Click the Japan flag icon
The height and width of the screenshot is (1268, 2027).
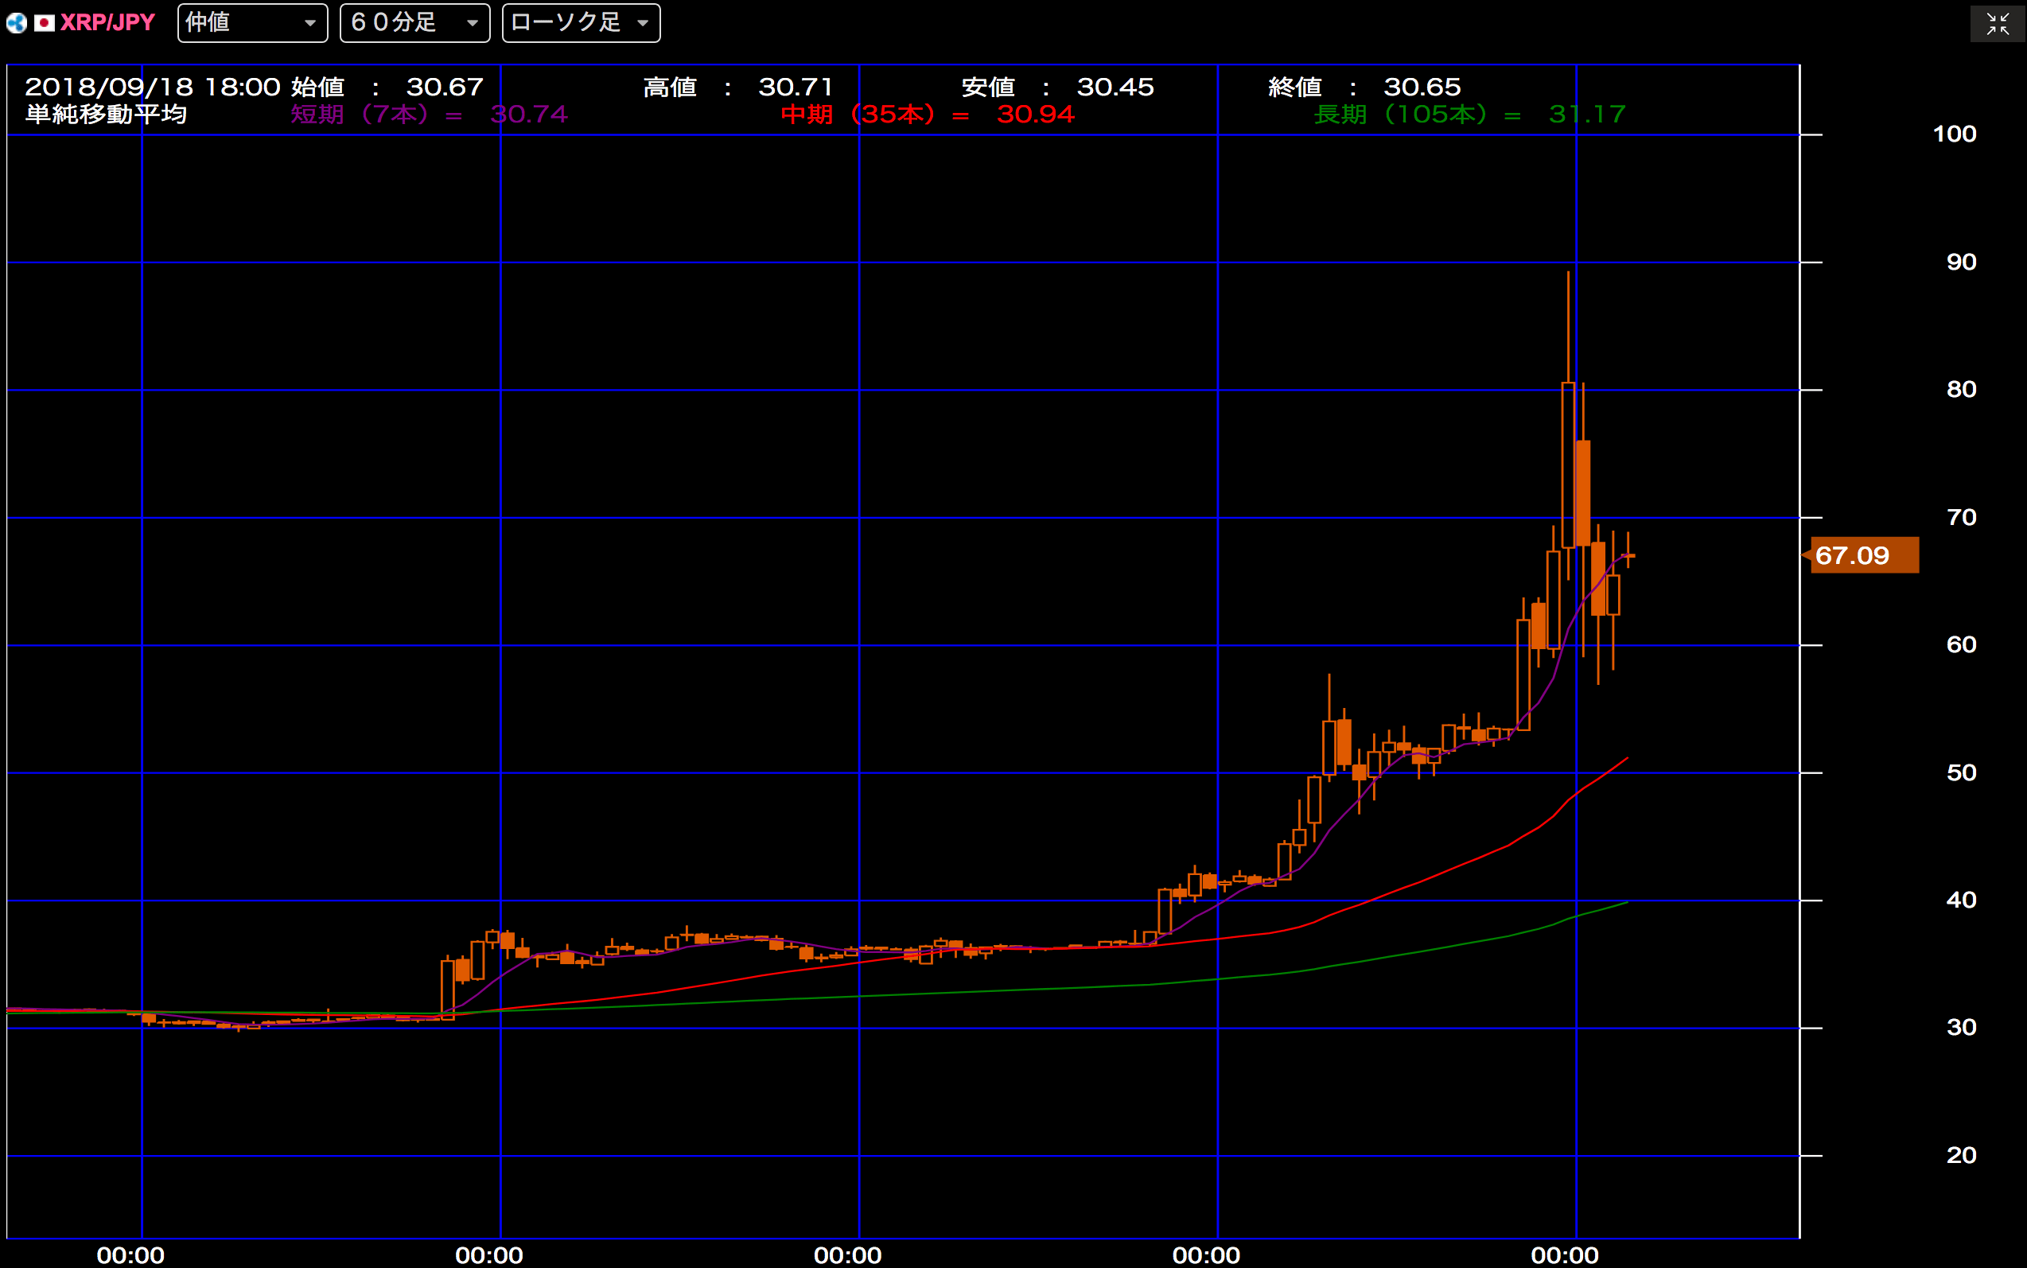point(45,22)
